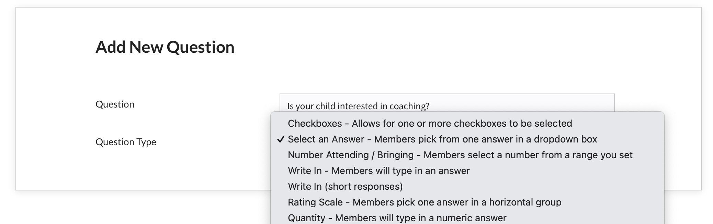Select Write In (short responses) option
713x224 pixels.
click(345, 187)
